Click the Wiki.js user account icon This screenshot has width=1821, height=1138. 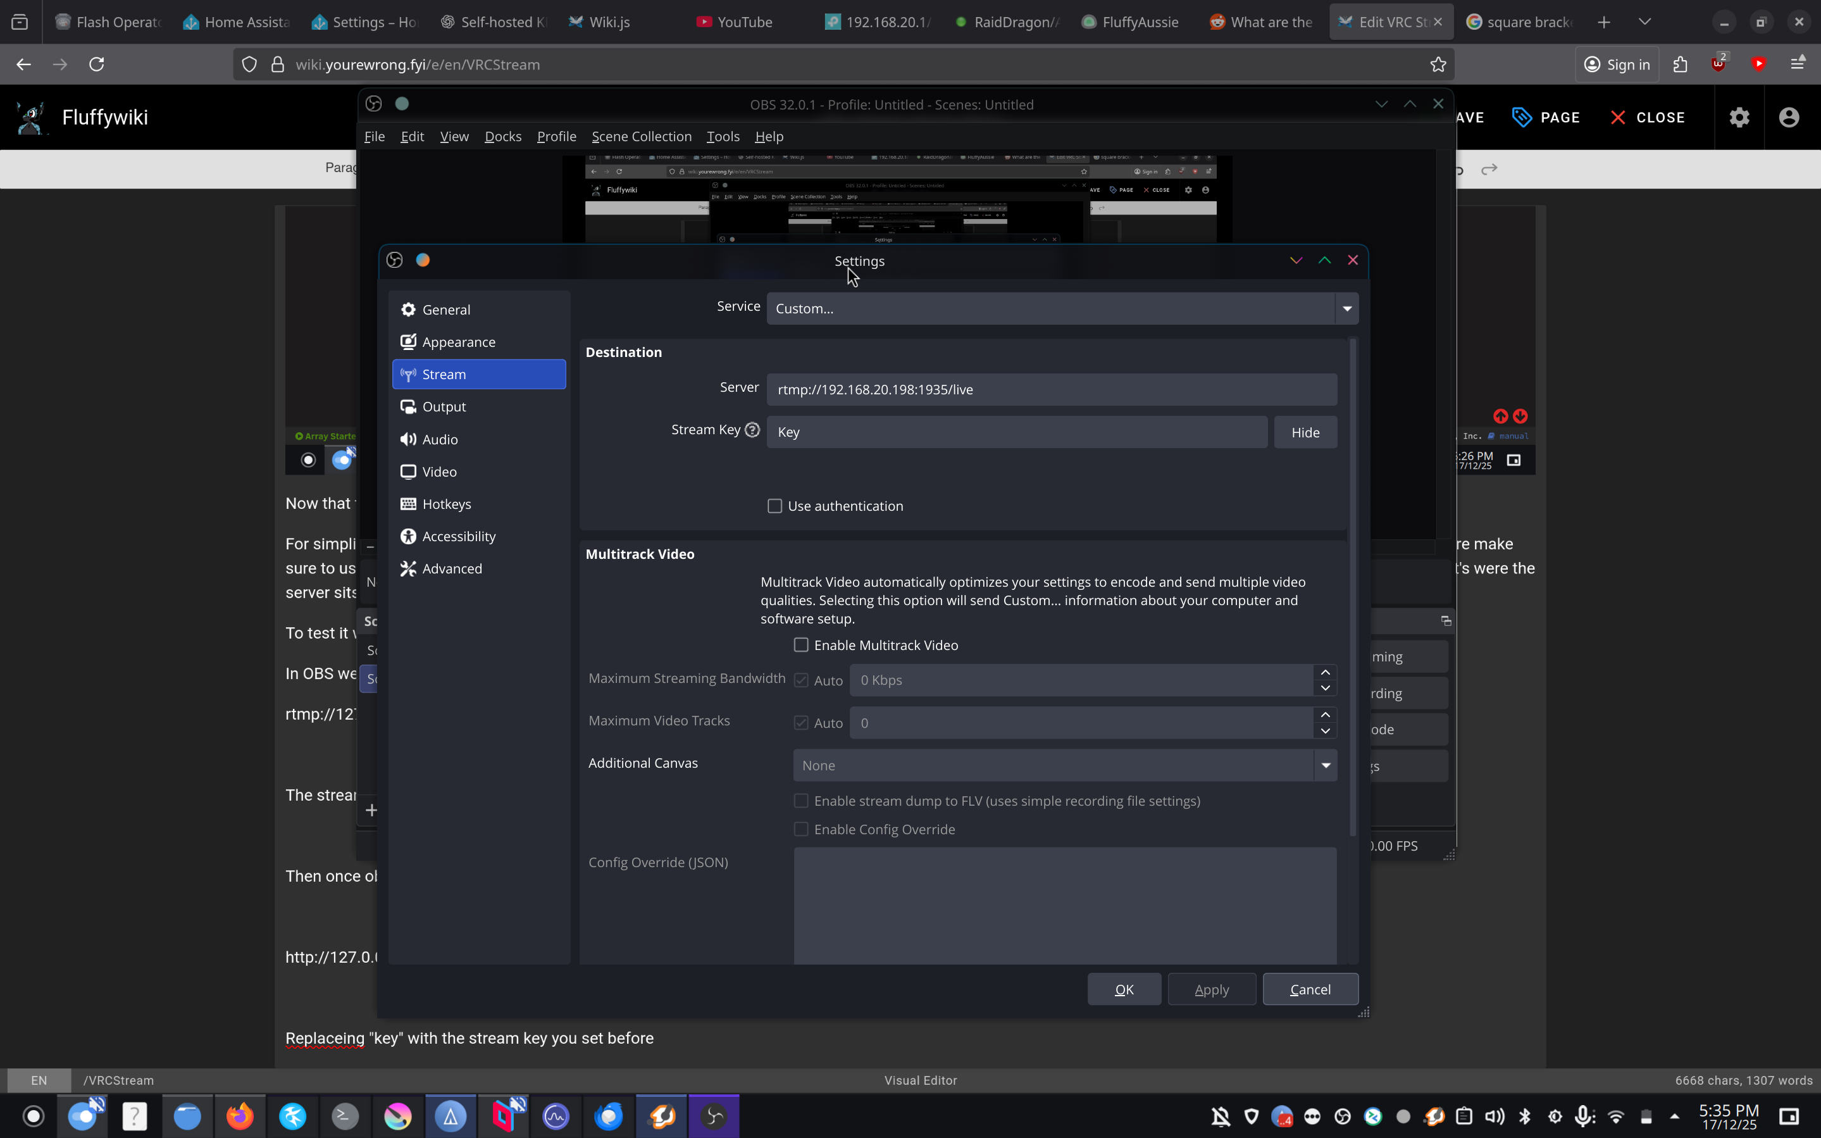pyautogui.click(x=1789, y=118)
